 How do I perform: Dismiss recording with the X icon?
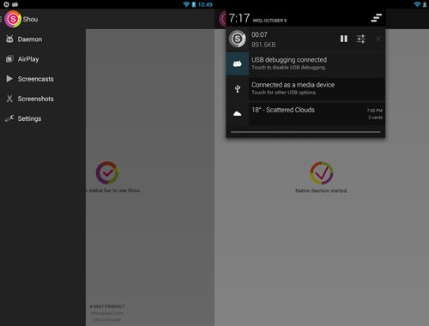point(378,39)
